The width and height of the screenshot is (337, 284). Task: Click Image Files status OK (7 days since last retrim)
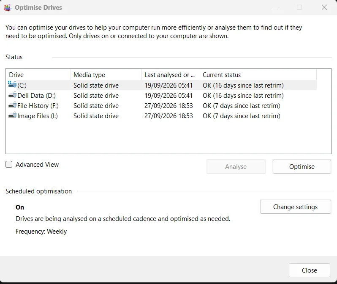point(242,116)
